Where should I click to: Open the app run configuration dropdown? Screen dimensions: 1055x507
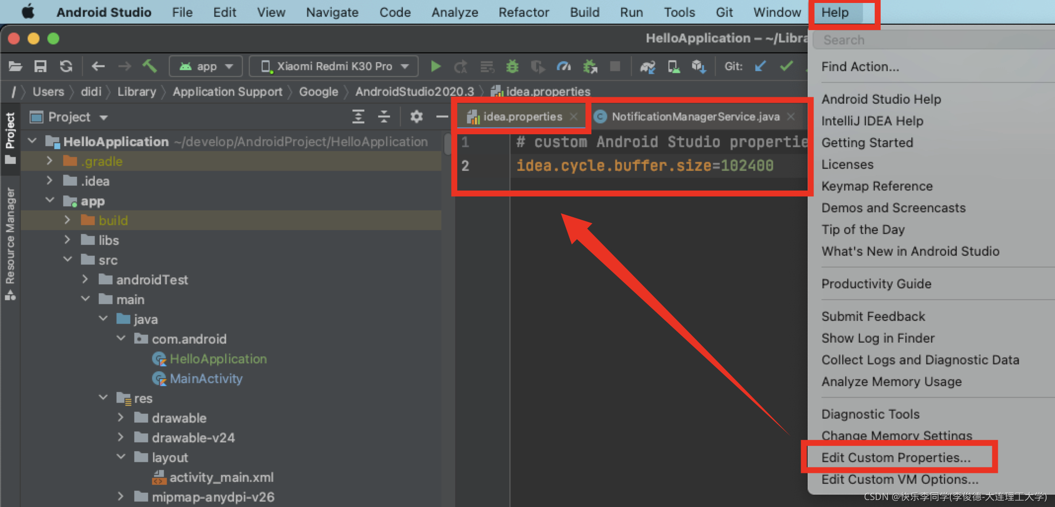205,66
